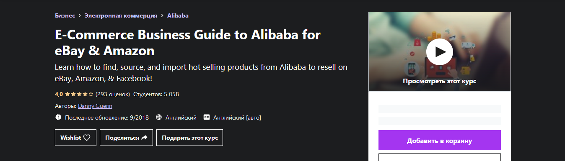Click the Просмотреть этот курс caption

[x=440, y=81]
